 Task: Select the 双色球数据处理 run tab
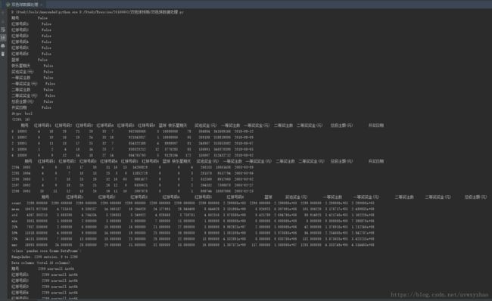(24, 5)
